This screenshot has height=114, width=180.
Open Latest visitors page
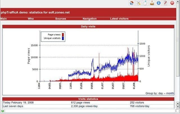tap(119, 19)
